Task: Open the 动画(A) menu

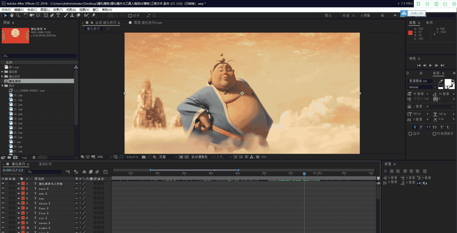Action: coord(71,10)
